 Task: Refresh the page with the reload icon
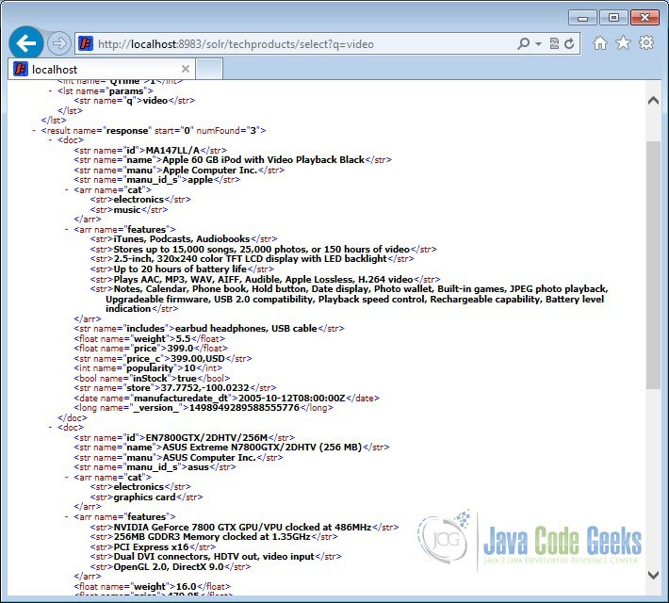coord(569,43)
